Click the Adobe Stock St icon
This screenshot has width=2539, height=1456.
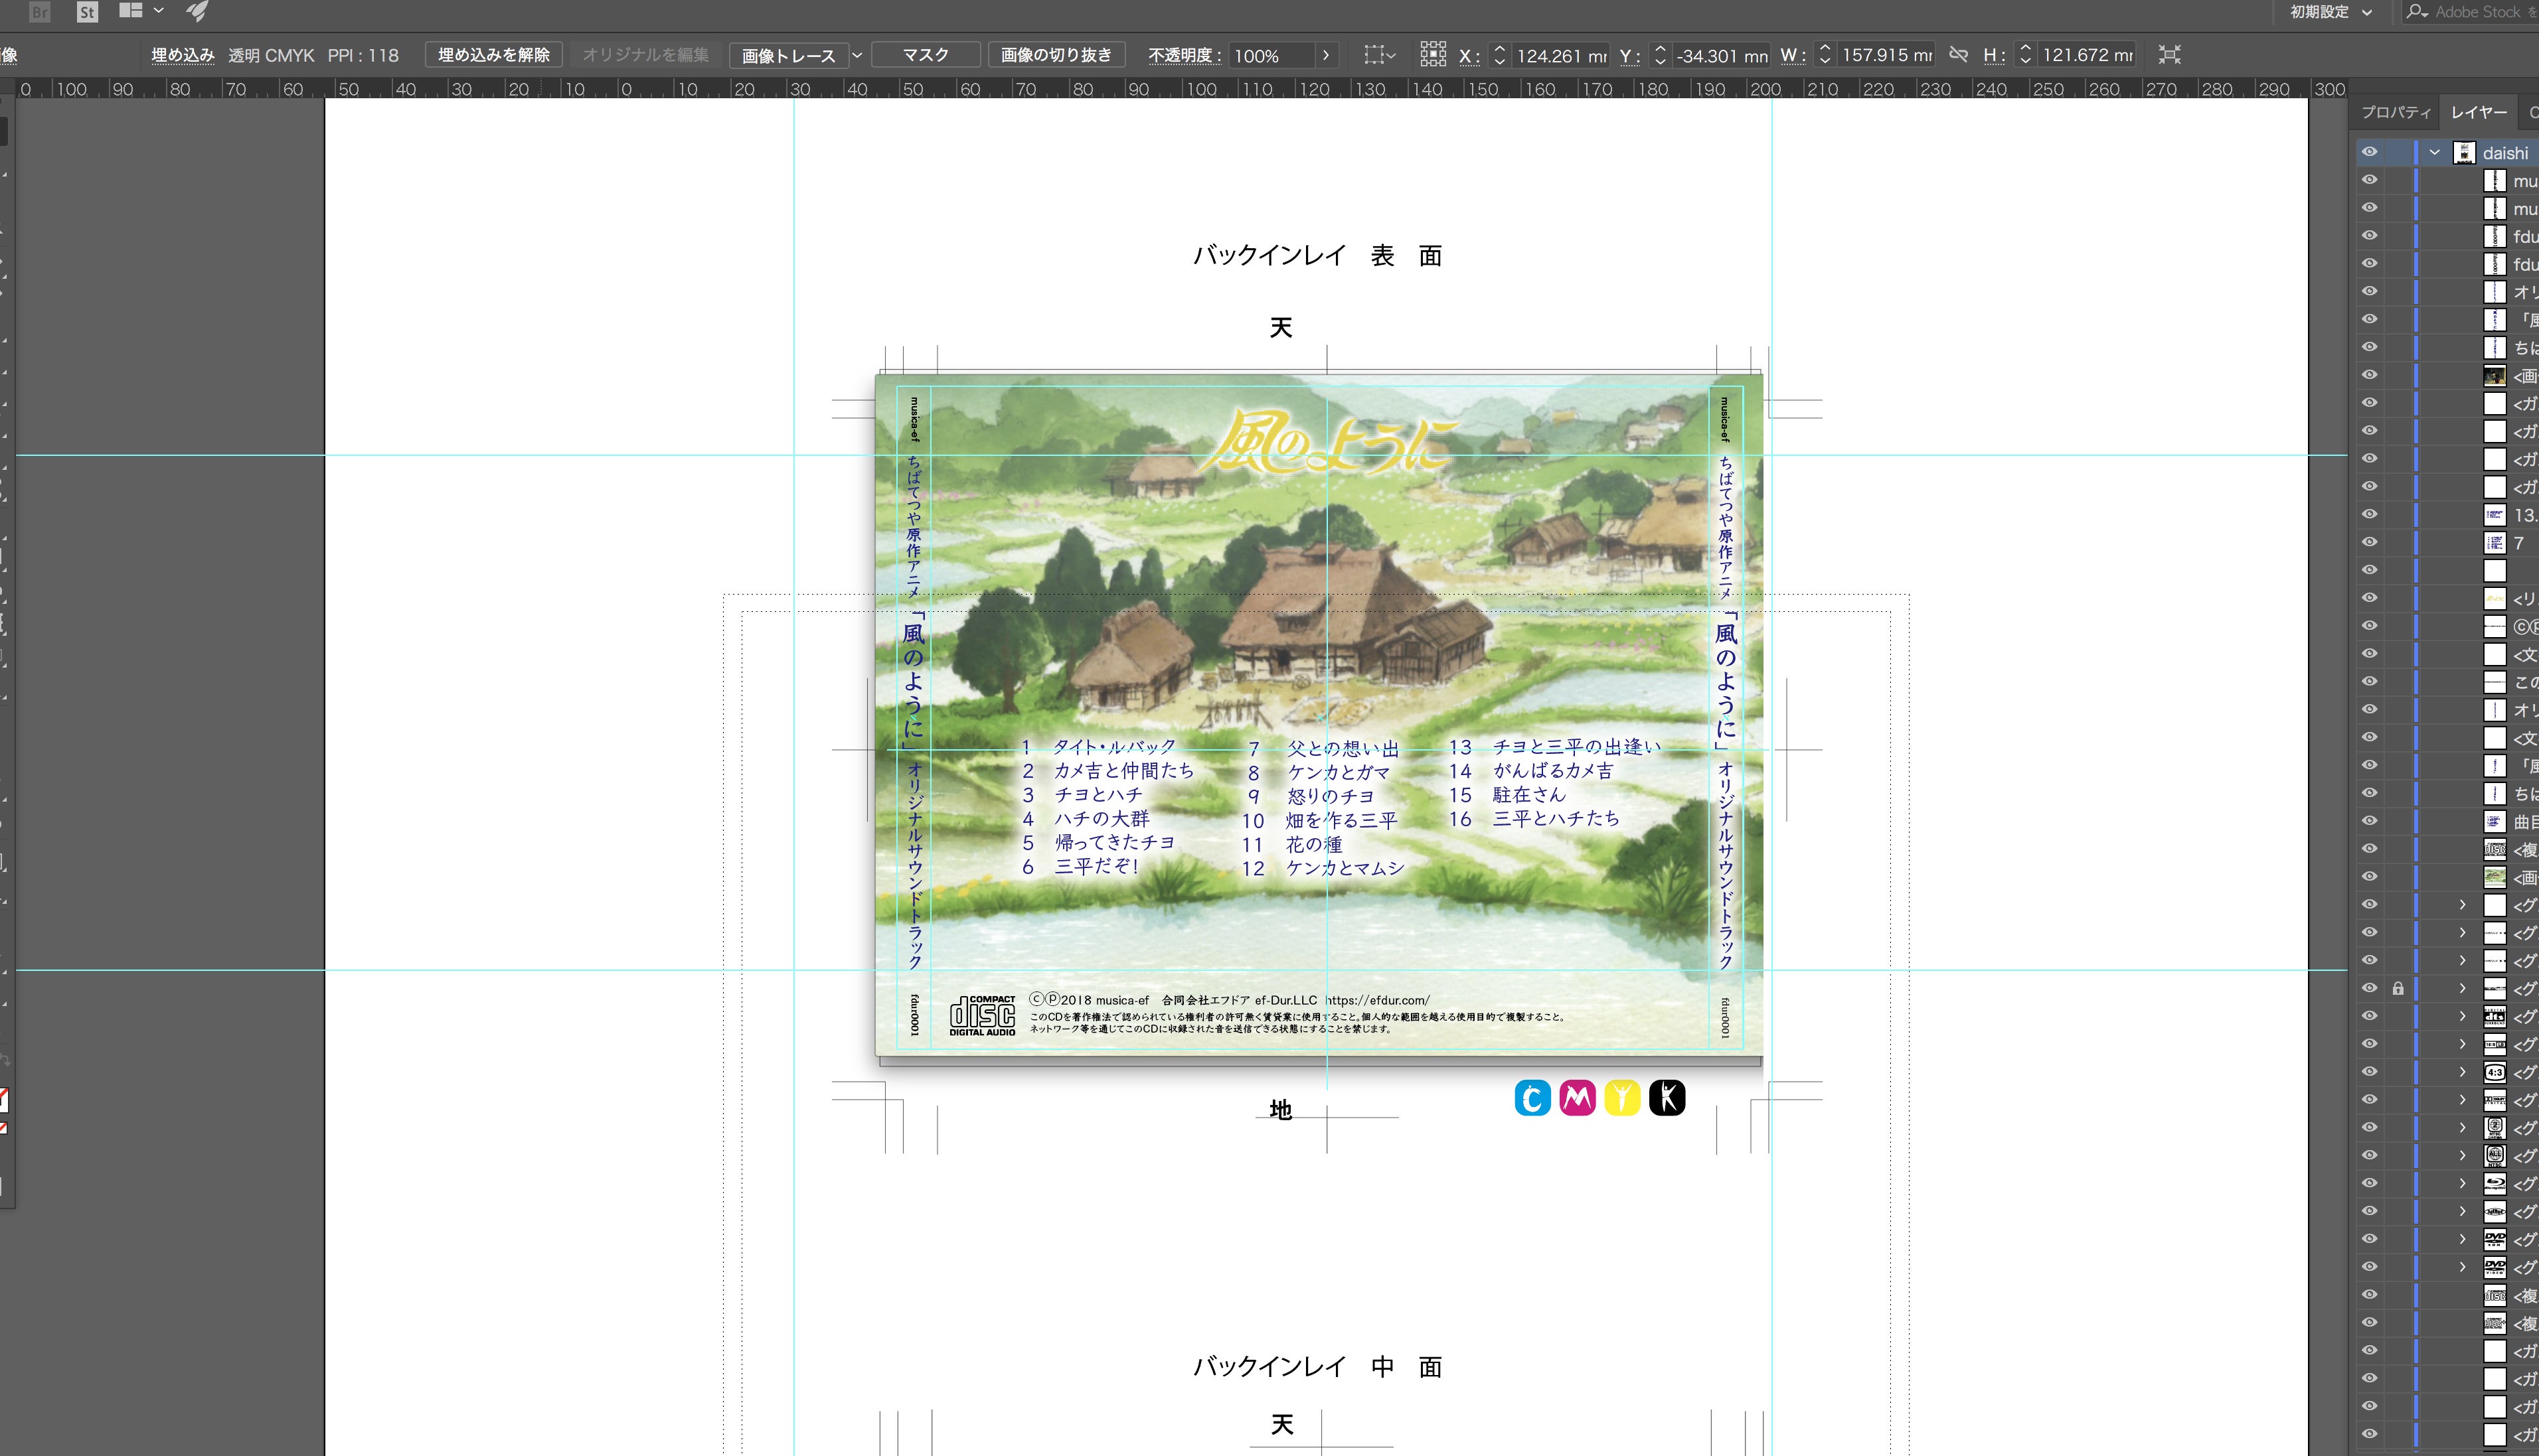click(88, 12)
